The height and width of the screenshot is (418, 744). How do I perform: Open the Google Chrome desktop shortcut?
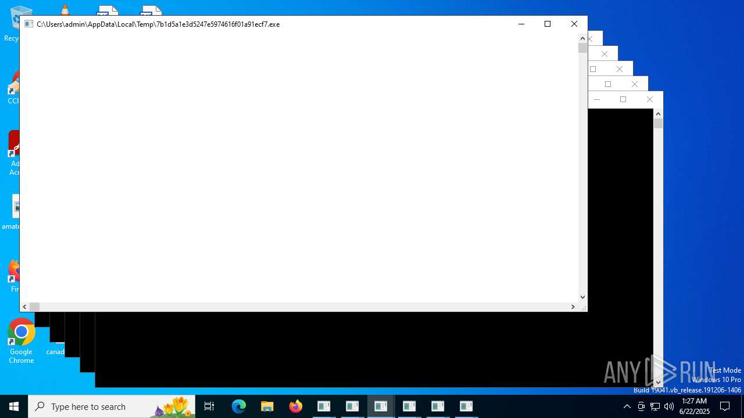(22, 341)
